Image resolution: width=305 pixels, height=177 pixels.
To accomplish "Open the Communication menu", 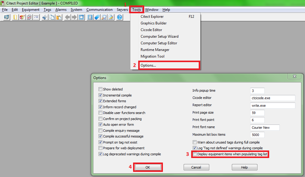I will tap(99, 10).
